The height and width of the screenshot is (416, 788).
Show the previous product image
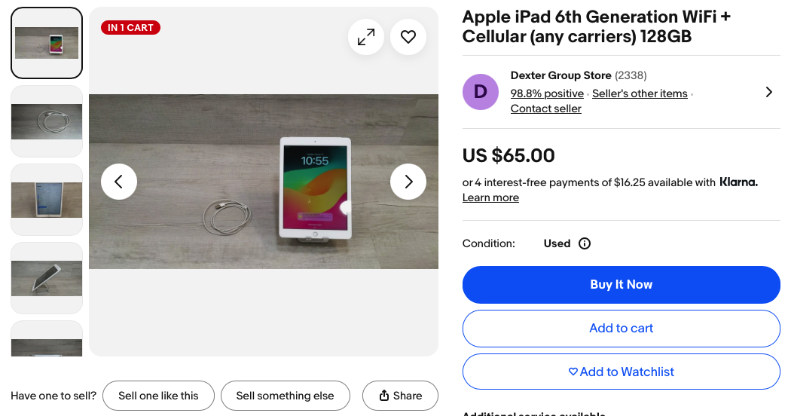pos(119,182)
